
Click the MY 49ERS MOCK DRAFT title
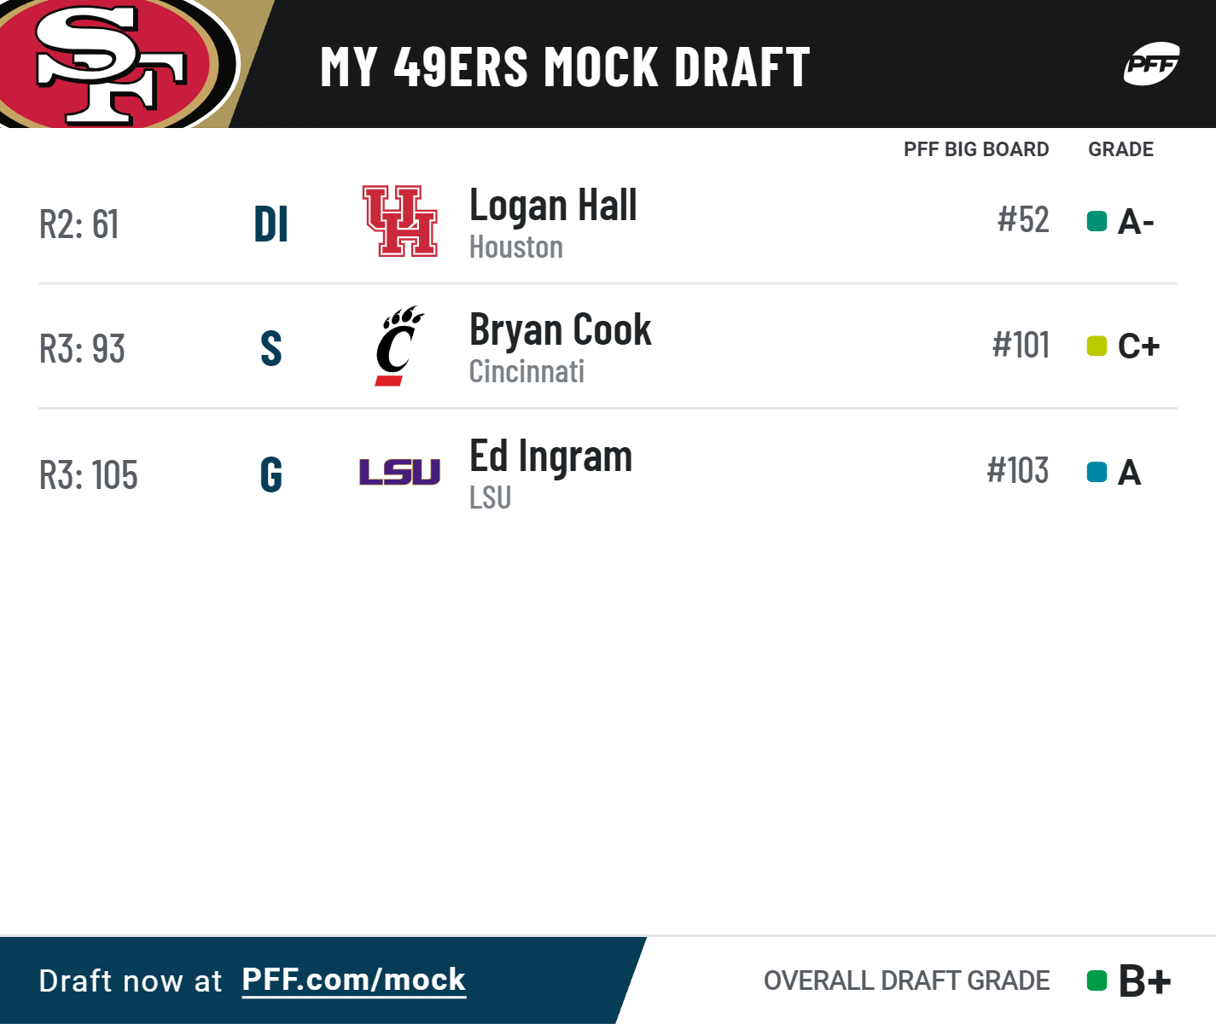(565, 67)
